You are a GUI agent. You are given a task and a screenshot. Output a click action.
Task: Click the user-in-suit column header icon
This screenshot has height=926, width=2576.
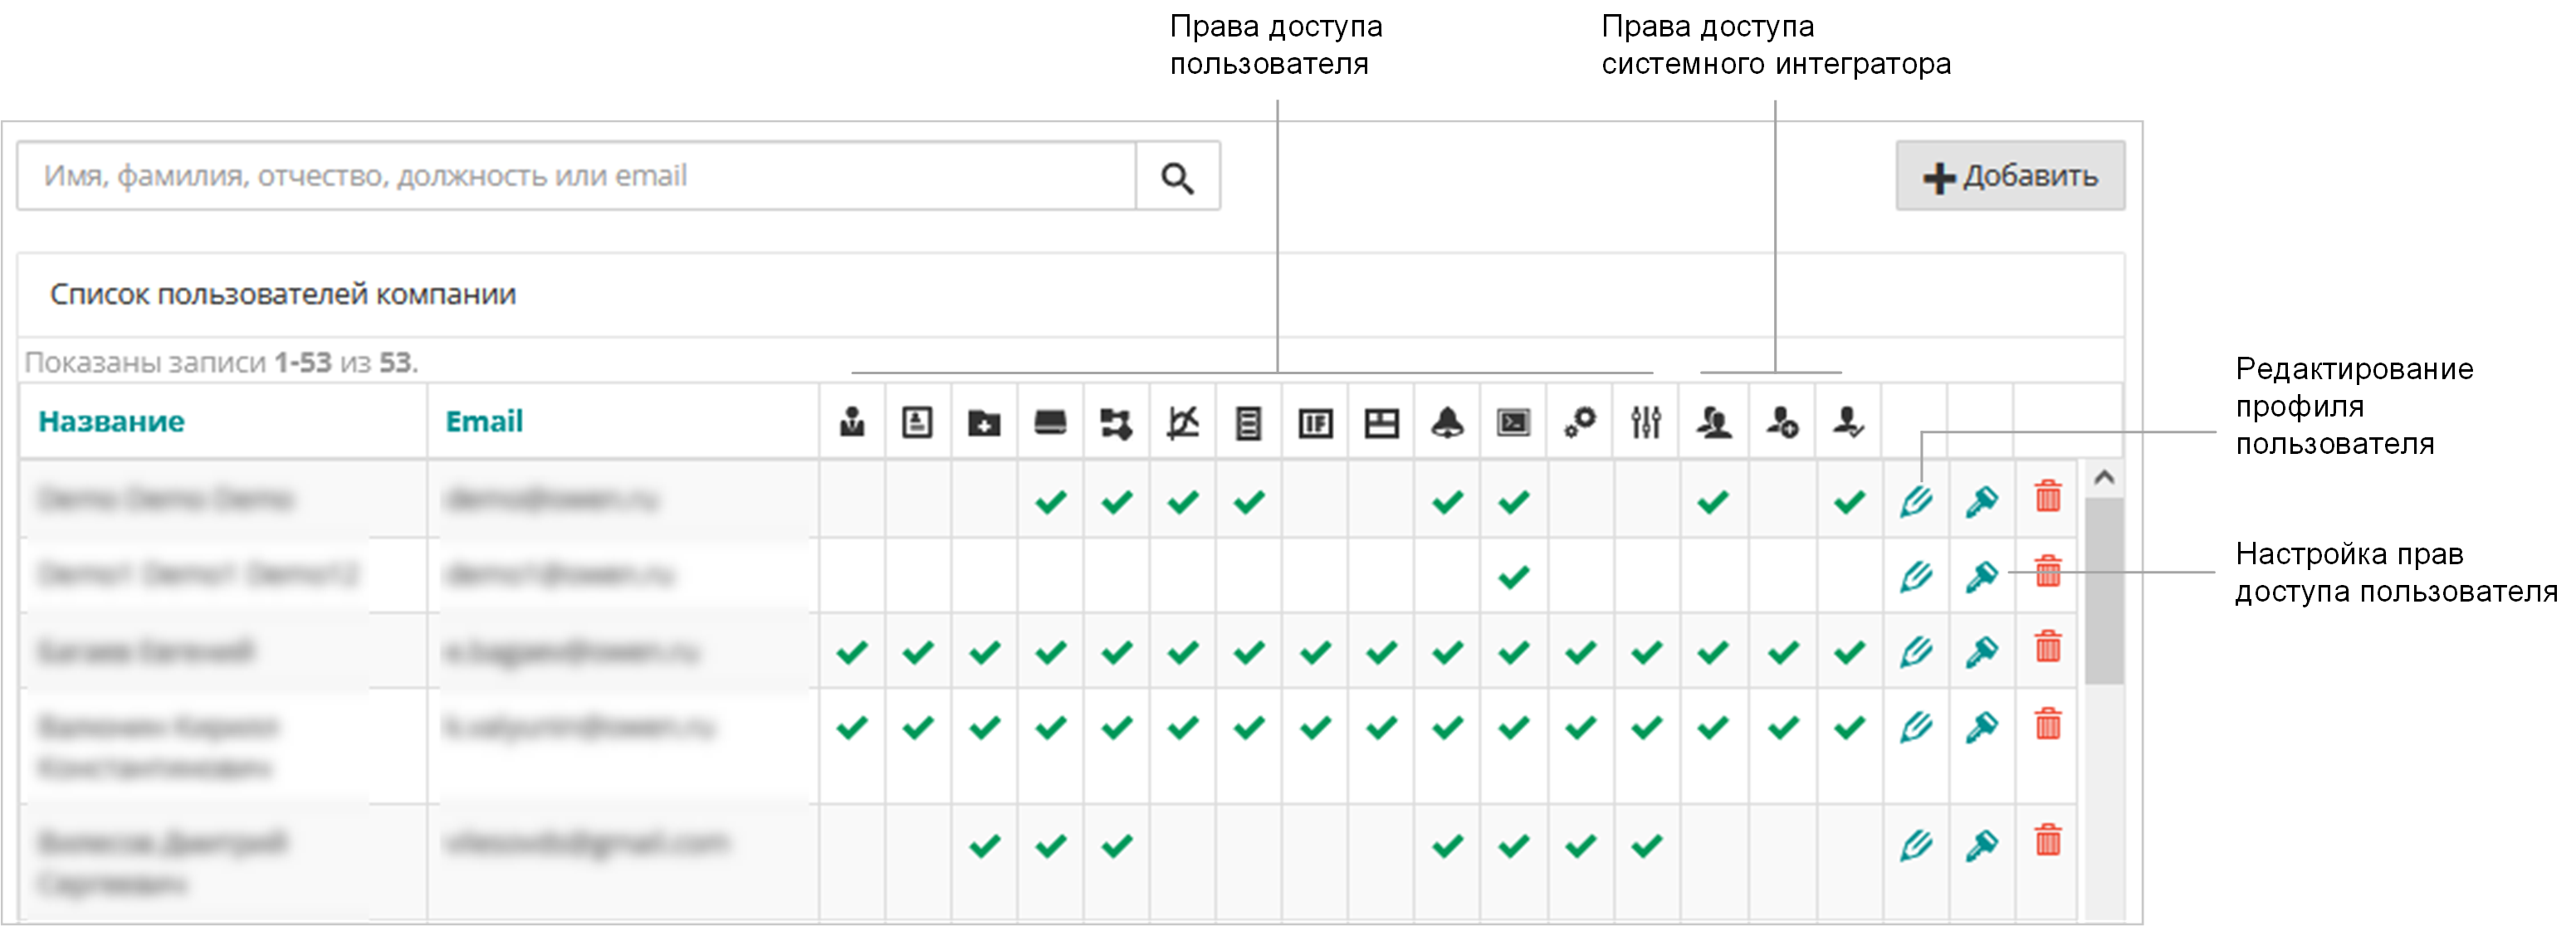click(852, 423)
